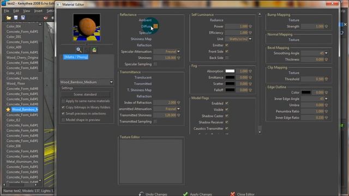Open the Transmitted Attenuation Fresnel dropdown
The width and height of the screenshot is (349, 196).
pos(178,109)
